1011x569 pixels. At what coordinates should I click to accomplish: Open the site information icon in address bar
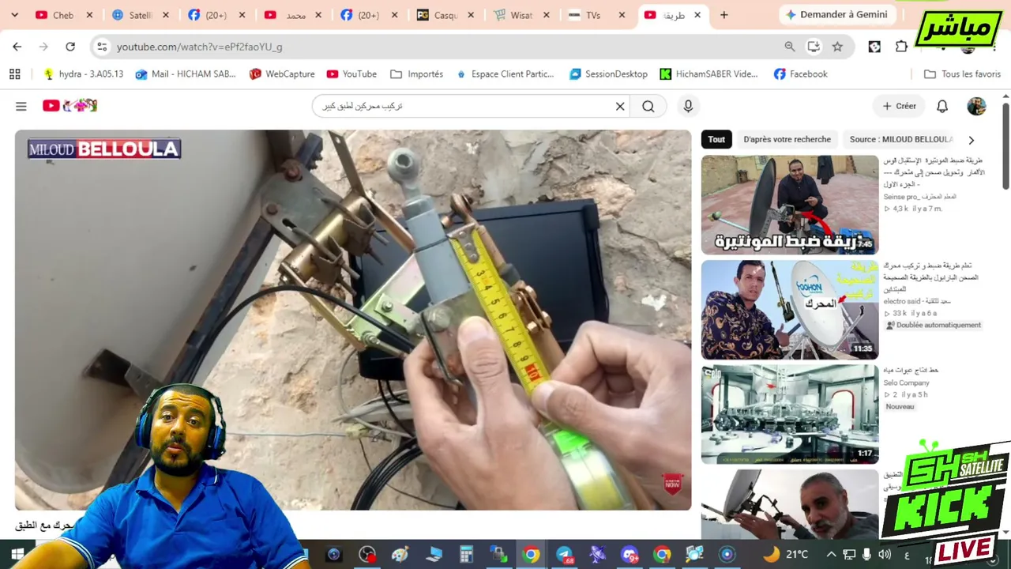[102, 47]
